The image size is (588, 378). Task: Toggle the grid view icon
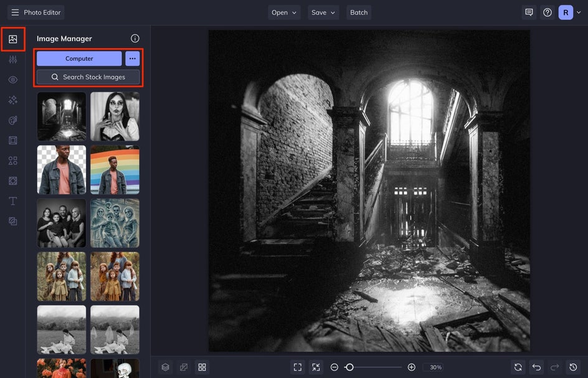pyautogui.click(x=202, y=367)
